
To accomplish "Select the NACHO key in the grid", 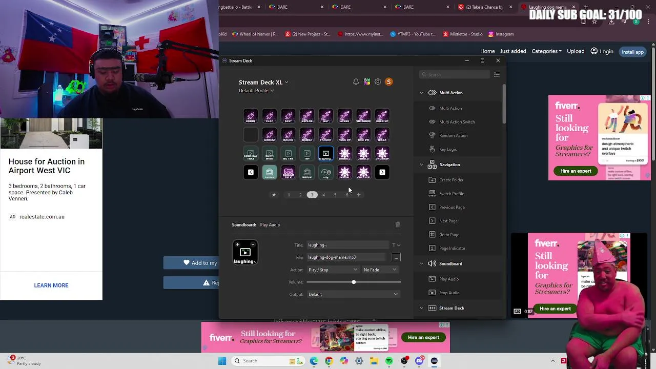I will point(288,135).
